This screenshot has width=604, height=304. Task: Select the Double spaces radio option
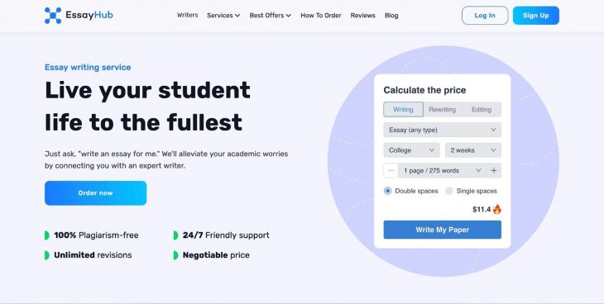coord(387,191)
